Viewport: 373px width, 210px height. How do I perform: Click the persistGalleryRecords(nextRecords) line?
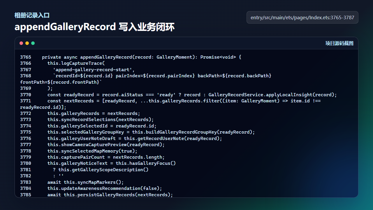pos(110,195)
